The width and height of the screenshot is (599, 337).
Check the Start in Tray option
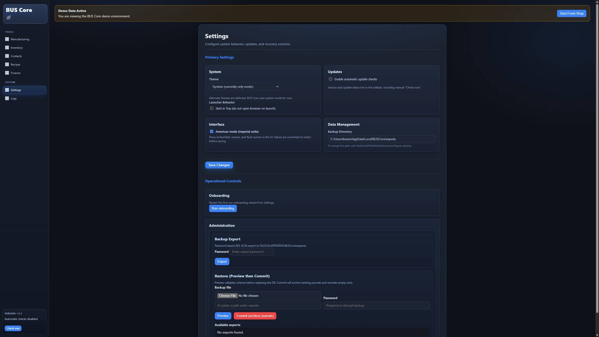(212, 109)
